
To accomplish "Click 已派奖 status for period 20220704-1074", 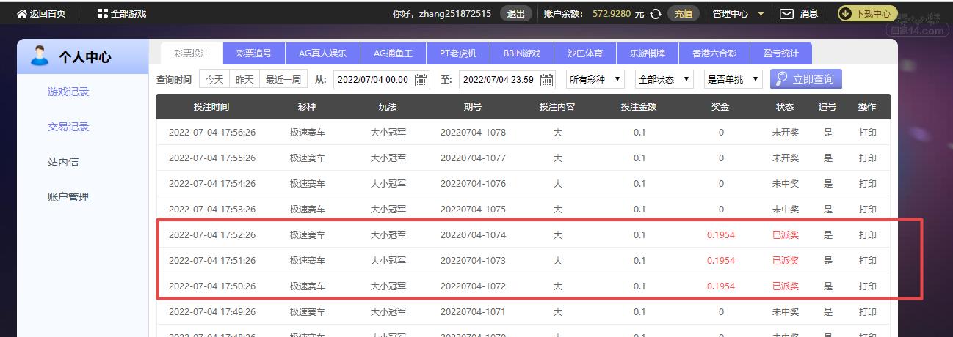I will (x=785, y=235).
